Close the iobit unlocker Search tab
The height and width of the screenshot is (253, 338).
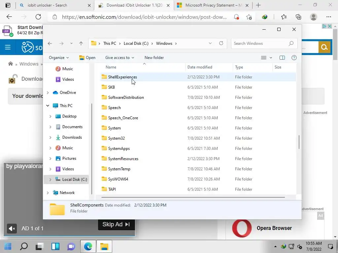[89, 5]
